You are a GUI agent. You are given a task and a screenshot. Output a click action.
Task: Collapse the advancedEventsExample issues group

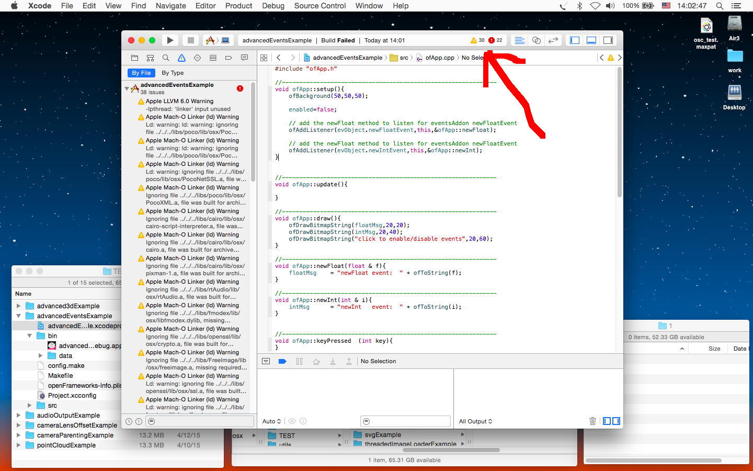[127, 89]
